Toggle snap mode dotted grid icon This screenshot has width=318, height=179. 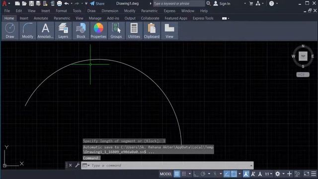(184, 174)
